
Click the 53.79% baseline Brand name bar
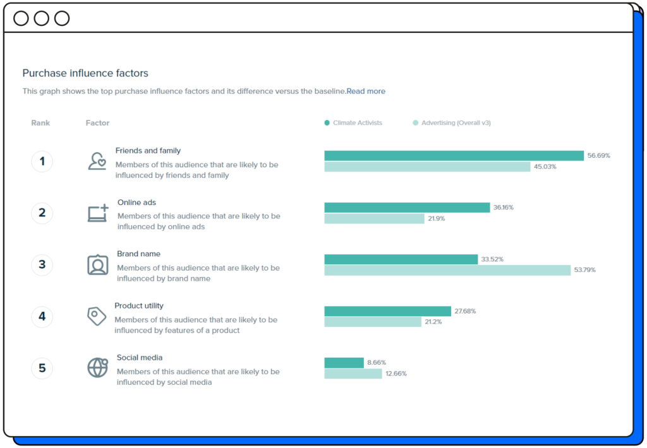point(447,270)
